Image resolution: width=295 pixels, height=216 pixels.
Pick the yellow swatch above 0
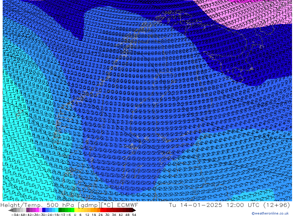click(x=76, y=210)
